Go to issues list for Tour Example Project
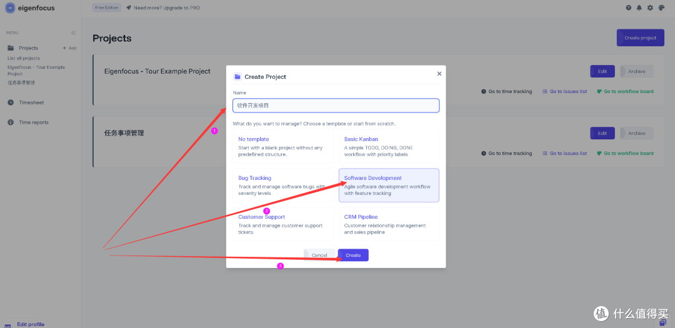Image resolution: width=675 pixels, height=328 pixels. click(x=564, y=91)
